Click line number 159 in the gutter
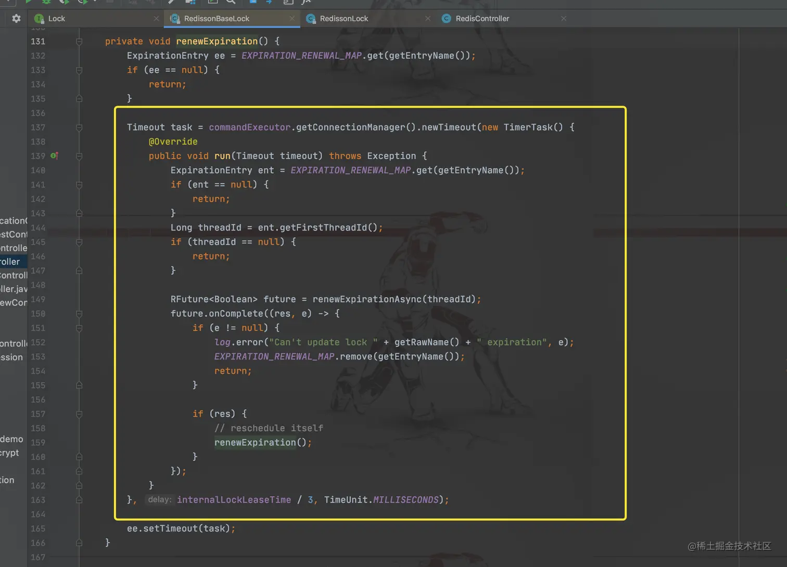This screenshot has height=567, width=787. click(x=38, y=442)
